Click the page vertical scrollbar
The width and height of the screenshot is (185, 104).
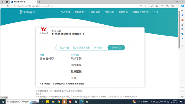179,30
